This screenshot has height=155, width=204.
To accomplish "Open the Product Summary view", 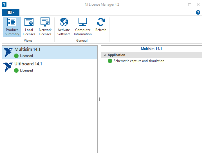I will 12,27.
